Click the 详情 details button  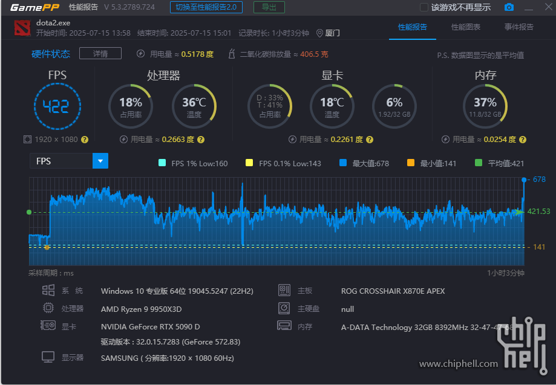click(x=100, y=53)
